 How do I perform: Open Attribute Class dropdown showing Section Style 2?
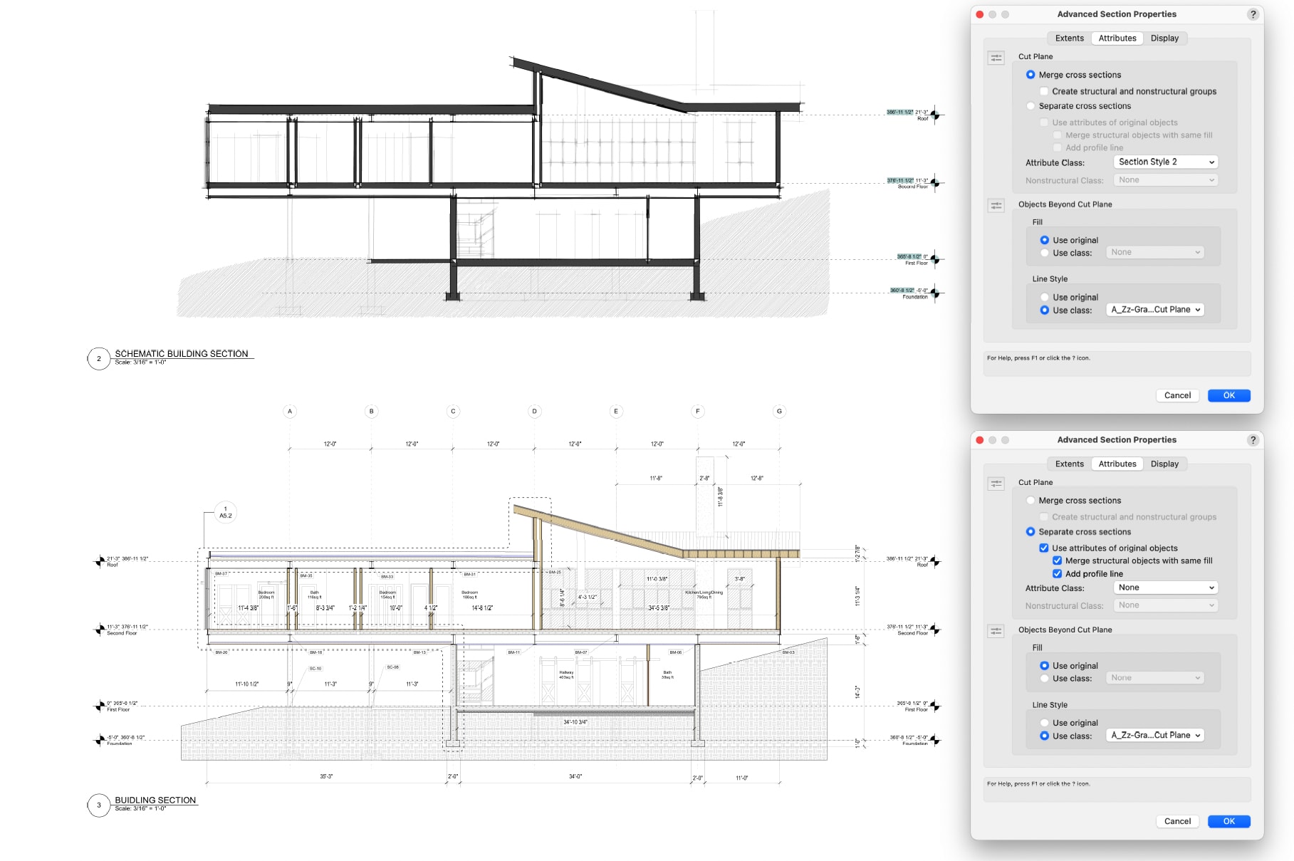point(1166,162)
